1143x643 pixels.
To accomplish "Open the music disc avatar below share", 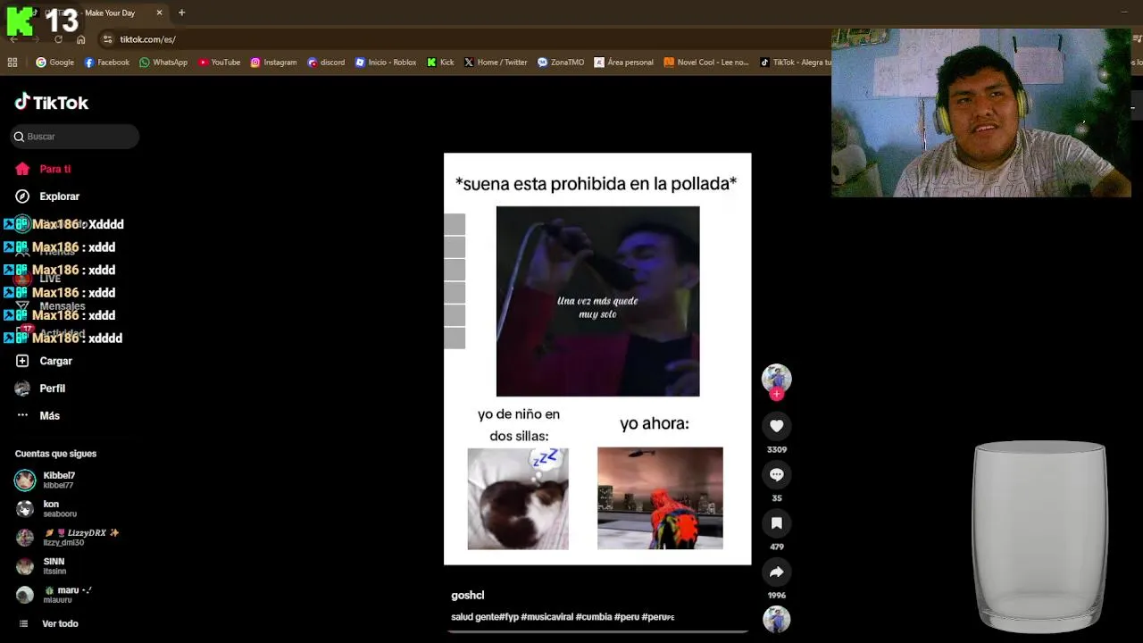I will coord(777,619).
